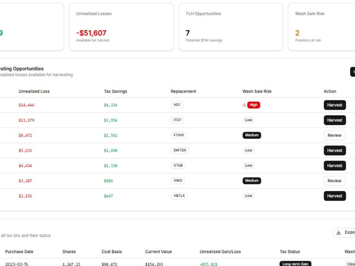355x266 pixels.
Task: Open the TLH Opportunities card showing 7
Action: coord(231,27)
